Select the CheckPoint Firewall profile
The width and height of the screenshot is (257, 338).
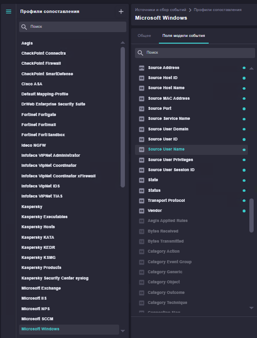(41, 63)
